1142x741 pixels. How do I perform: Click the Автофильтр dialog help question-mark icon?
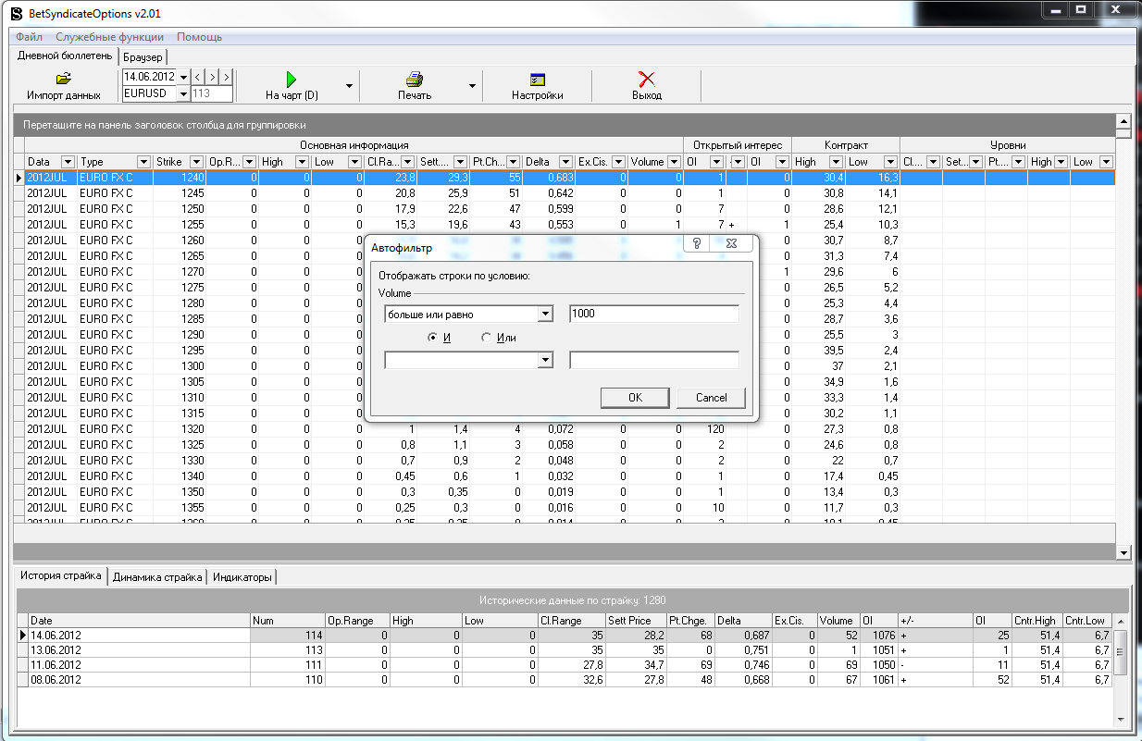(696, 243)
